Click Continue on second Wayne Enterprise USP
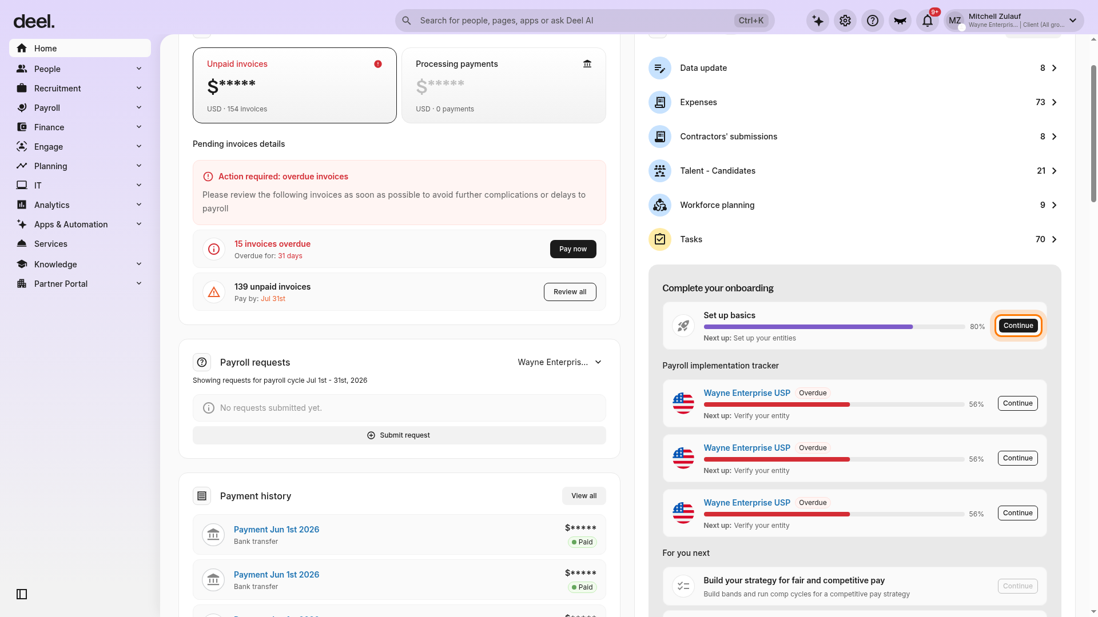This screenshot has height=617, width=1098. pos(1018,458)
